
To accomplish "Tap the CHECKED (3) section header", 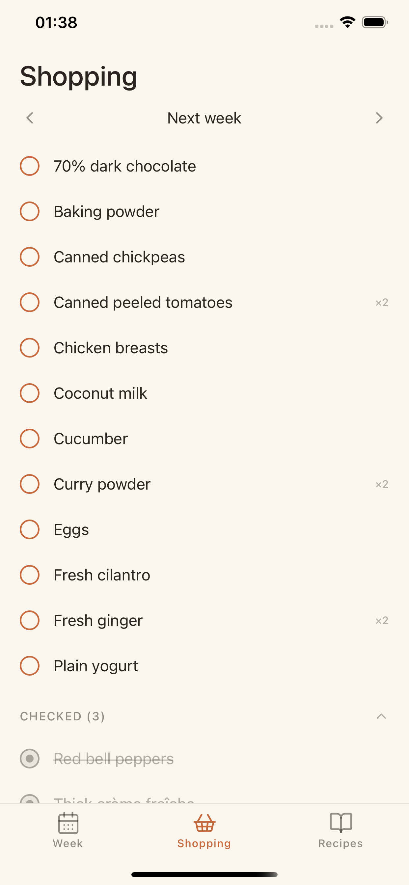I will click(62, 716).
